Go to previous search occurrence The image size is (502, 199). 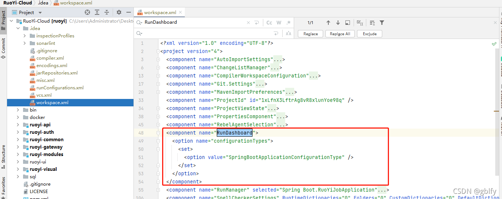[x=328, y=23]
